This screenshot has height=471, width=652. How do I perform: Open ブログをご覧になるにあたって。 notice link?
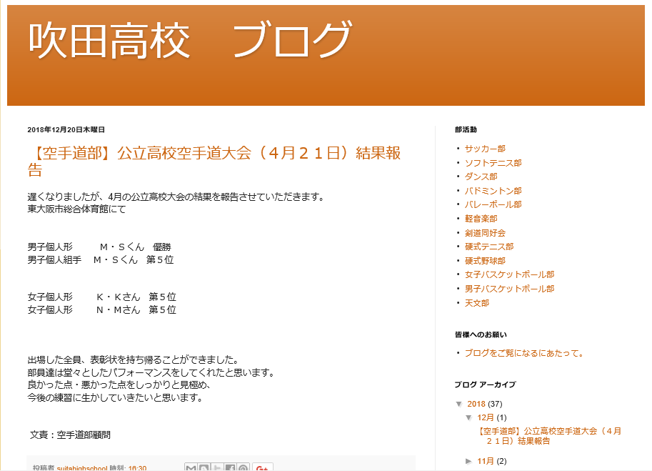click(524, 353)
